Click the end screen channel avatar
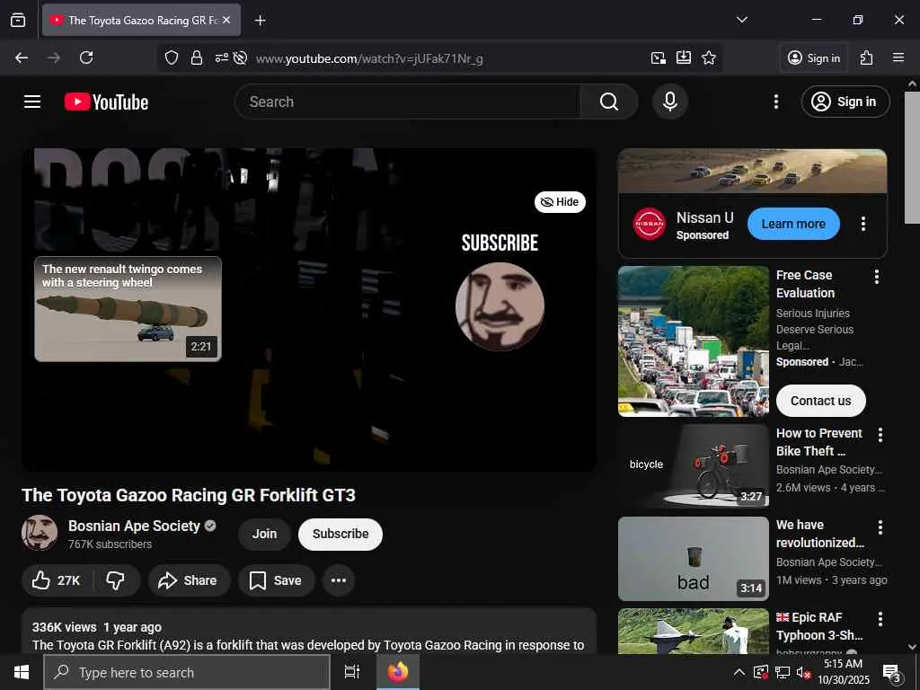The image size is (920, 690). [500, 306]
